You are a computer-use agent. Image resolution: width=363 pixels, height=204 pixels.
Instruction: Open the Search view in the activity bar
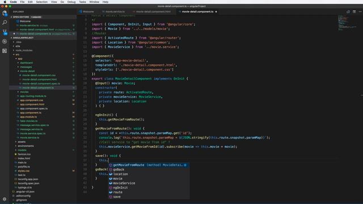pyautogui.click(x=5, y=23)
